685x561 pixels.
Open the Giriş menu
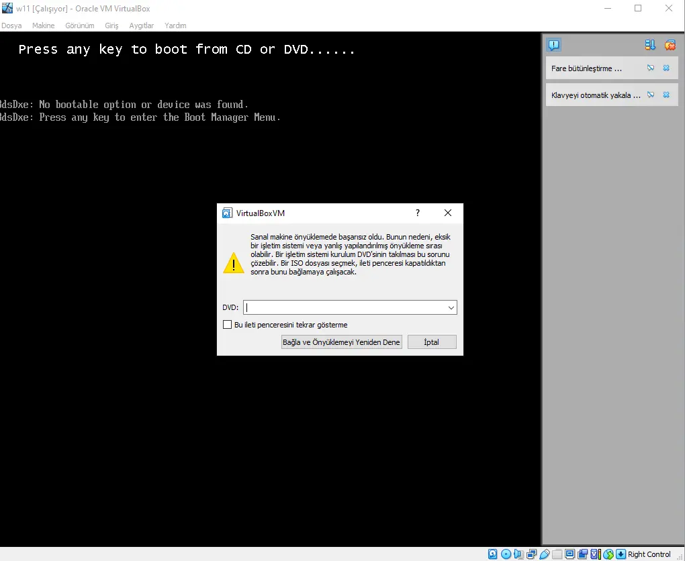coord(111,25)
